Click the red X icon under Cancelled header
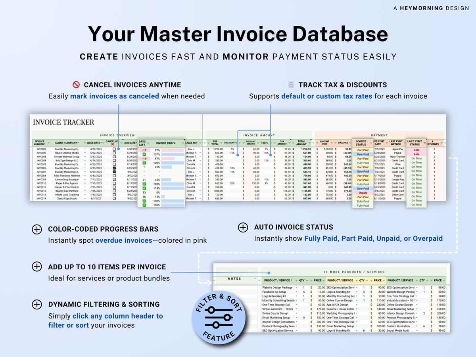Screen dimensions: 476x357 pyautogui.click(x=113, y=144)
